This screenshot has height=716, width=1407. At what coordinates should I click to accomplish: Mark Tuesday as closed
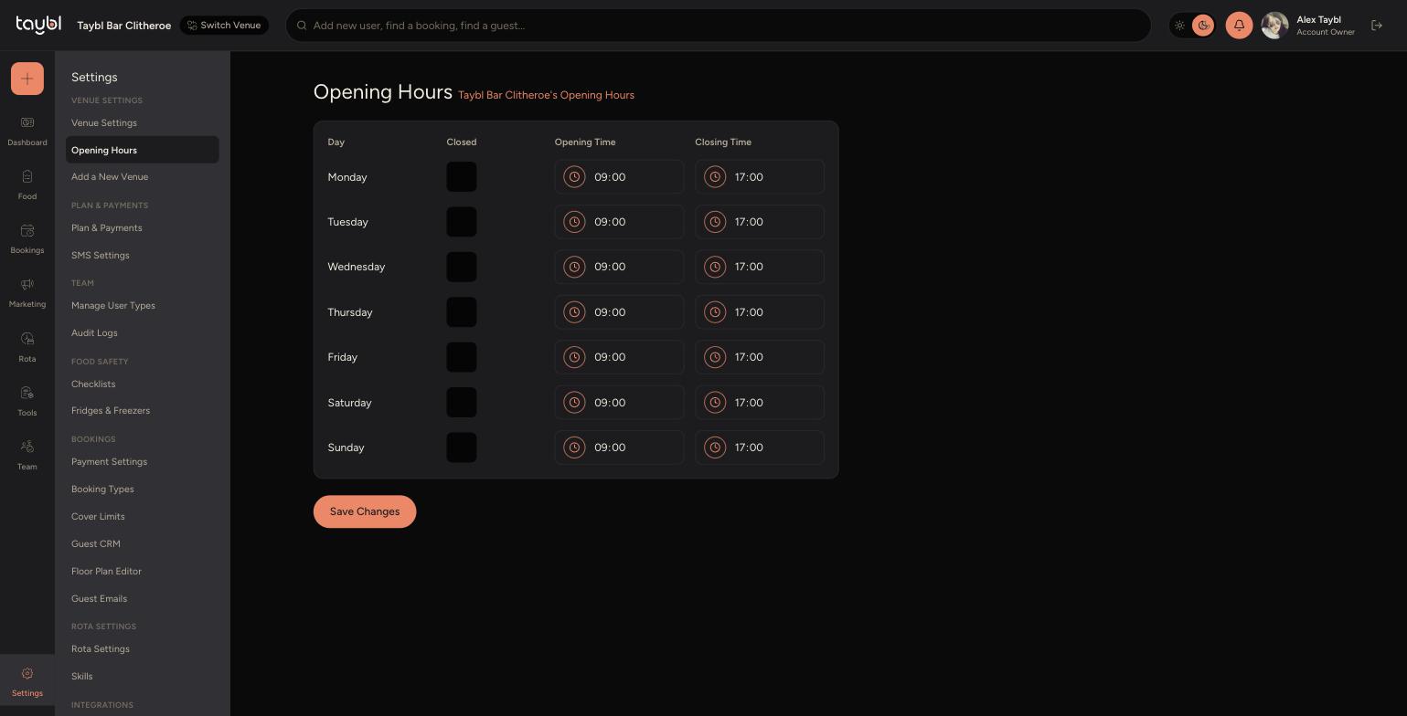tap(462, 222)
